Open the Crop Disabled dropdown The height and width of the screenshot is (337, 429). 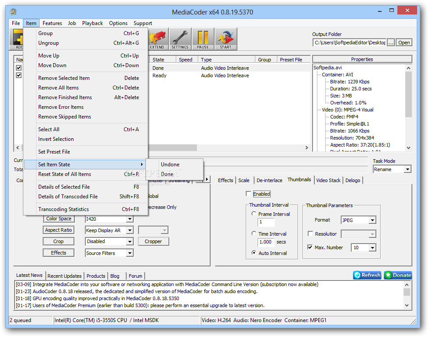[x=130, y=241]
